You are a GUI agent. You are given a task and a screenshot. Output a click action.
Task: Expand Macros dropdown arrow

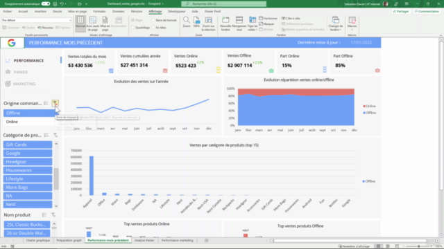pos(352,30)
